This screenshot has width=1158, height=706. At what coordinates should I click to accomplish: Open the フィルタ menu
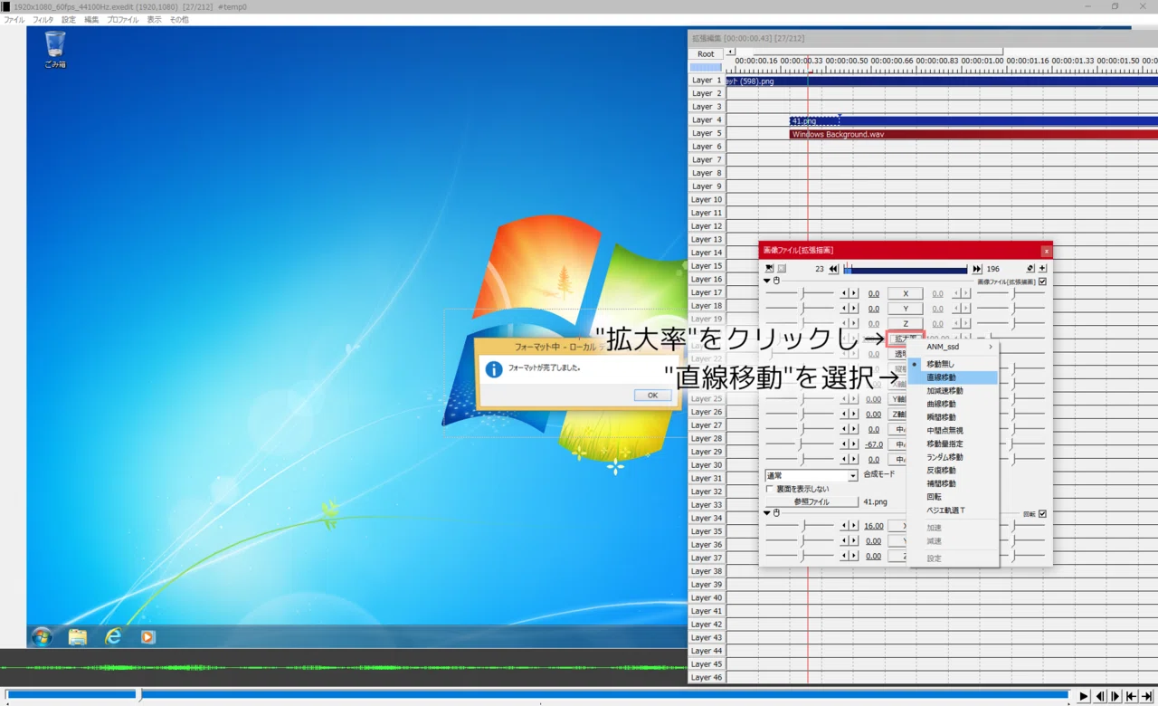[x=43, y=19]
